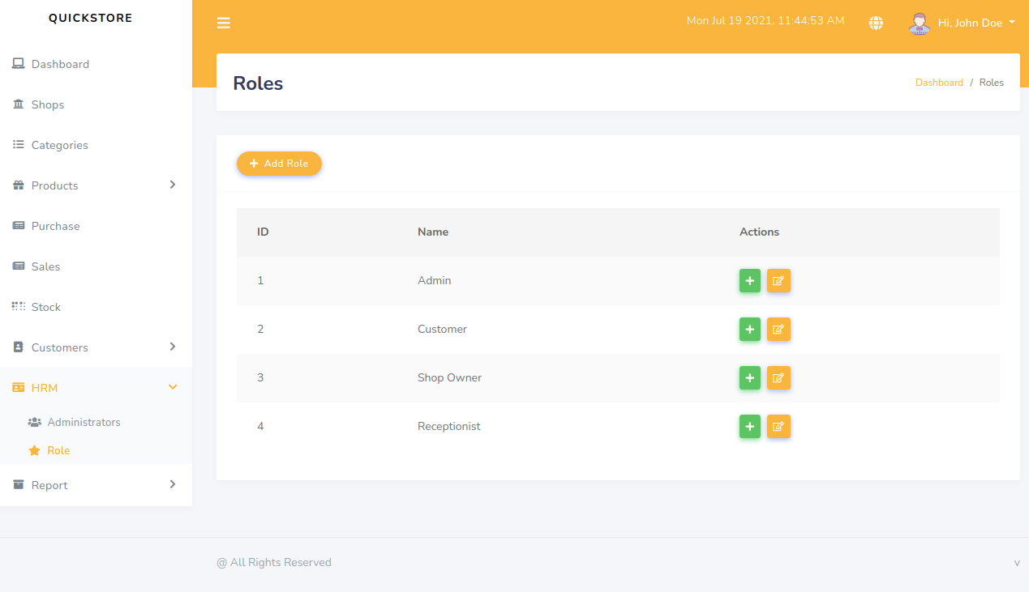Click the Add Role button
This screenshot has width=1029, height=592.
(x=279, y=164)
